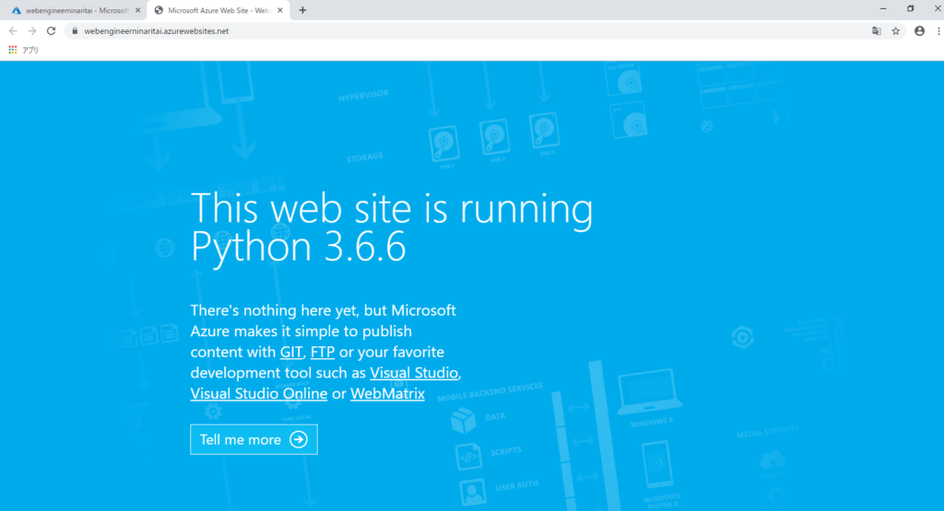
Task: Restore down the browser window
Action: (910, 9)
